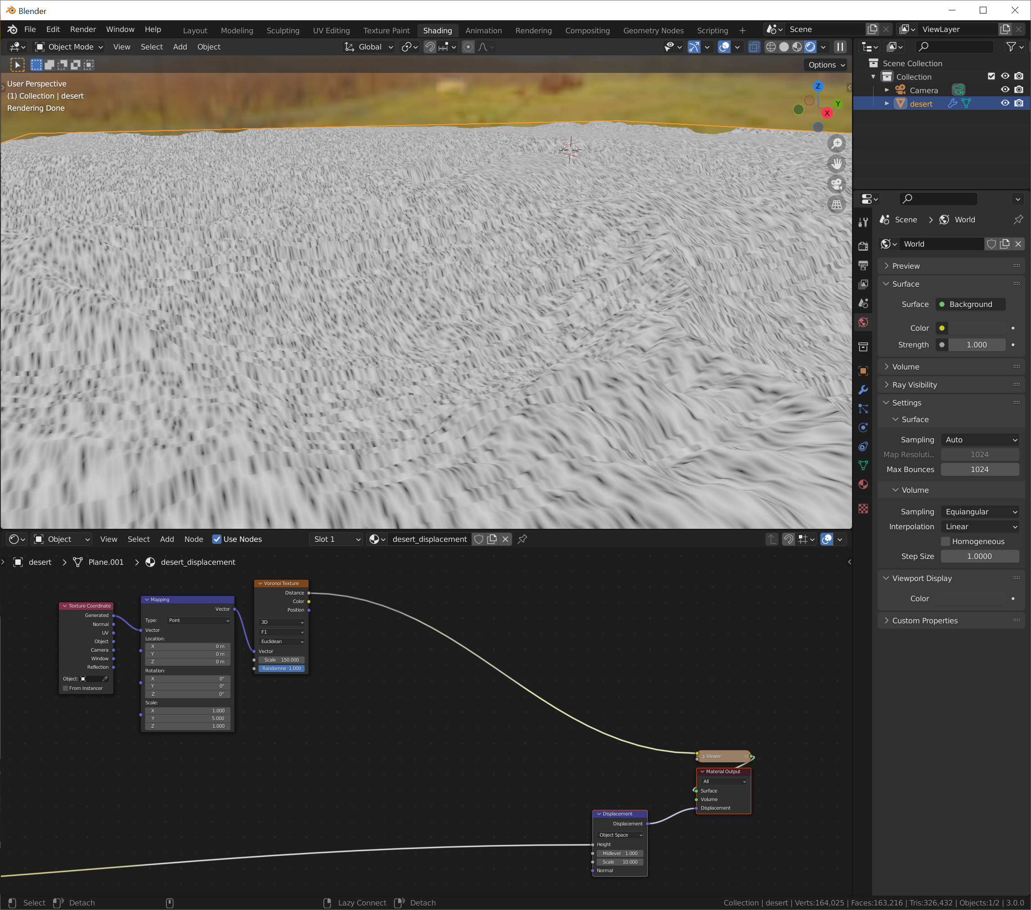Image resolution: width=1031 pixels, height=910 pixels.
Task: Toggle perspective/orthographic grid icon
Action: (x=837, y=205)
